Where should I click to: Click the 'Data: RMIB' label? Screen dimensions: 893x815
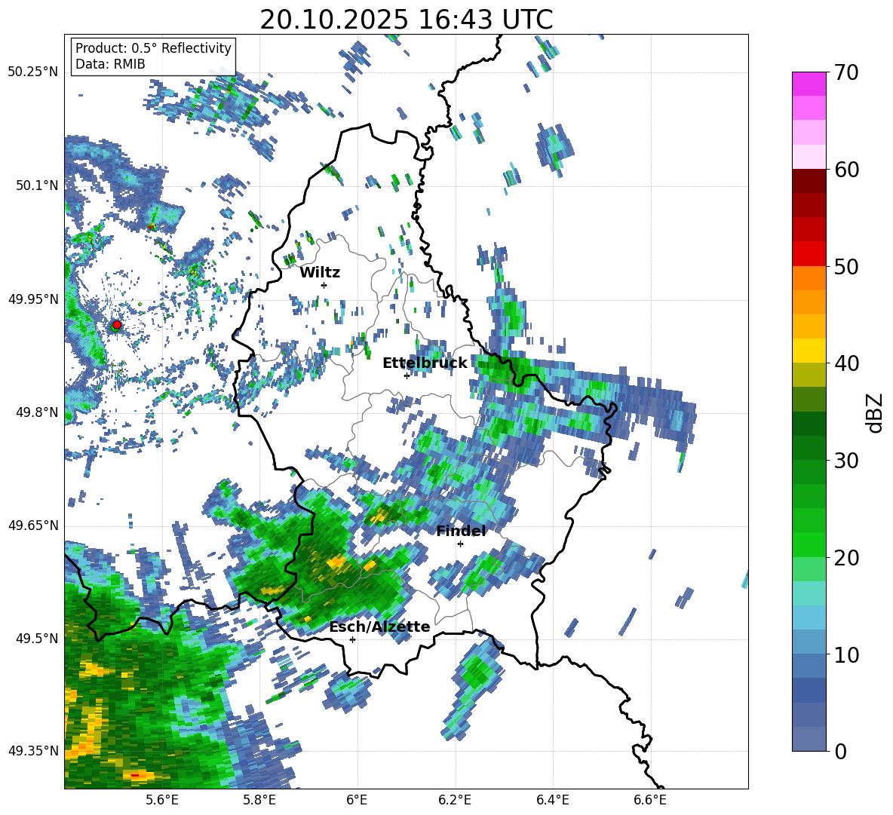(110, 64)
